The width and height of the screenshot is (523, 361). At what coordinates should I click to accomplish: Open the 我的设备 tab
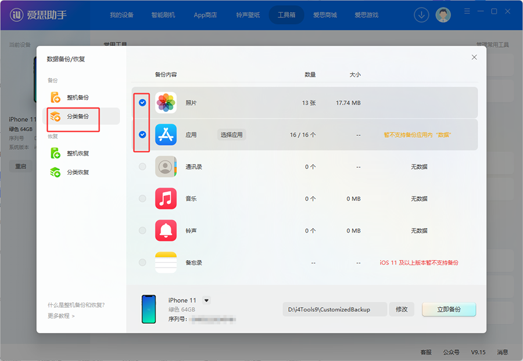tap(121, 15)
